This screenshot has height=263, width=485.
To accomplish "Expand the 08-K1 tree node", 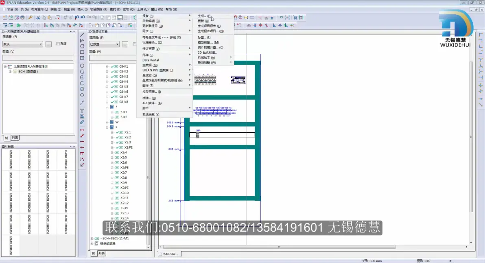I will coord(107,66).
